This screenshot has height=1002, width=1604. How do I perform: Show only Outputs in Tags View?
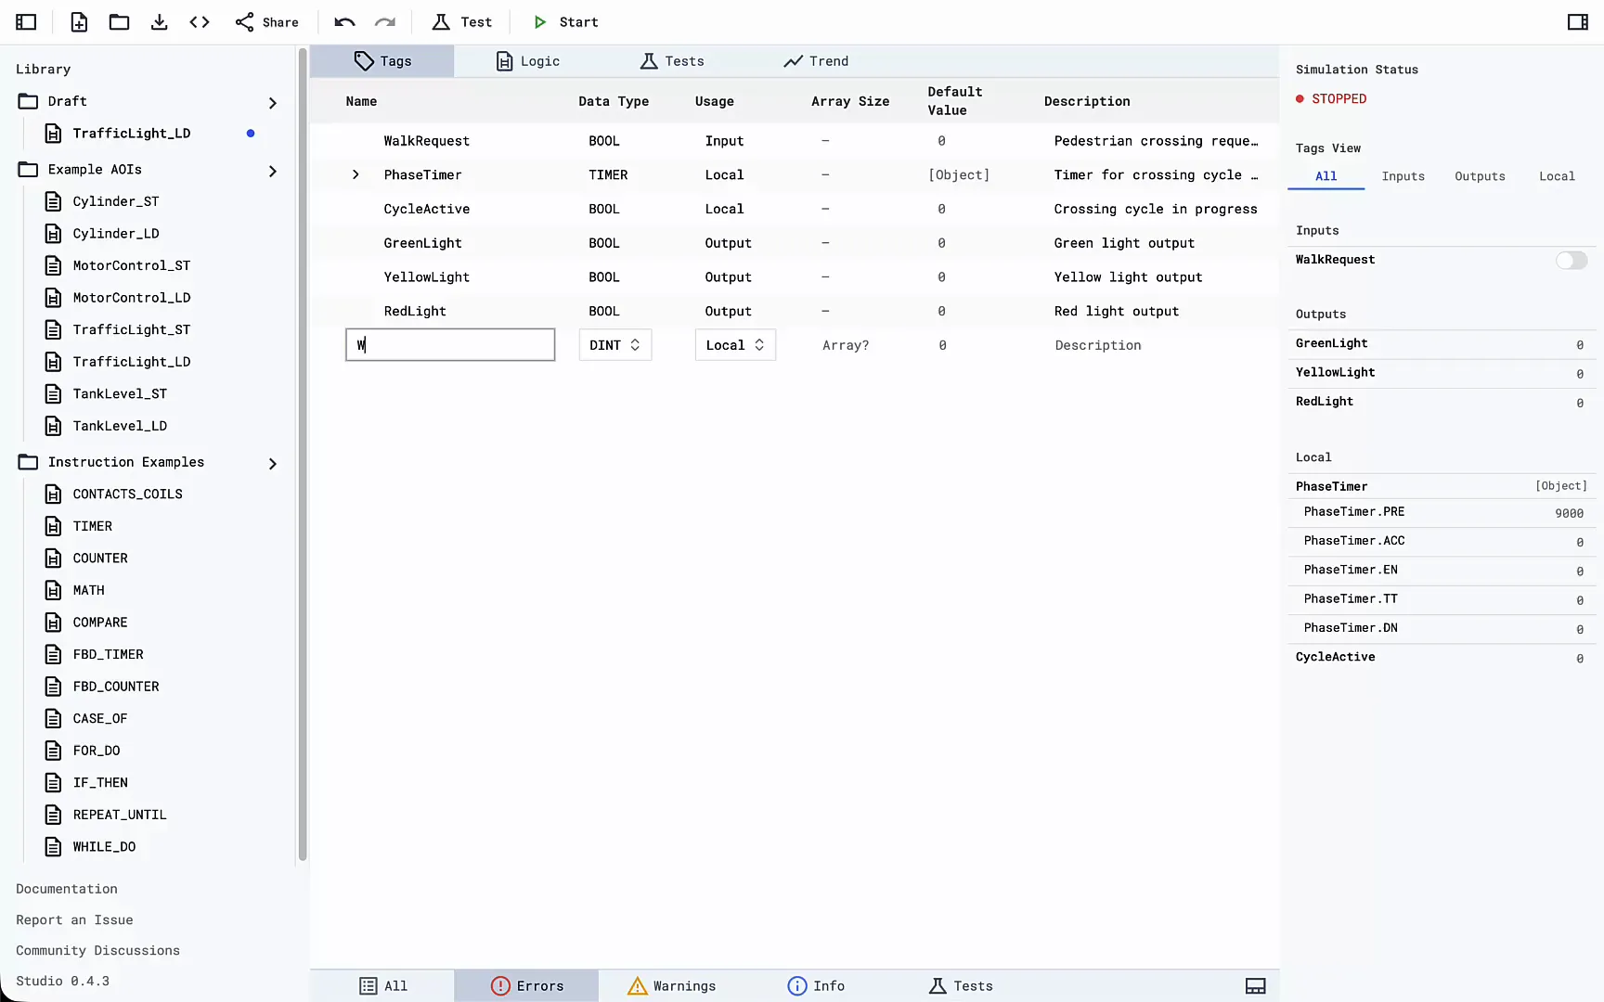coord(1479,176)
